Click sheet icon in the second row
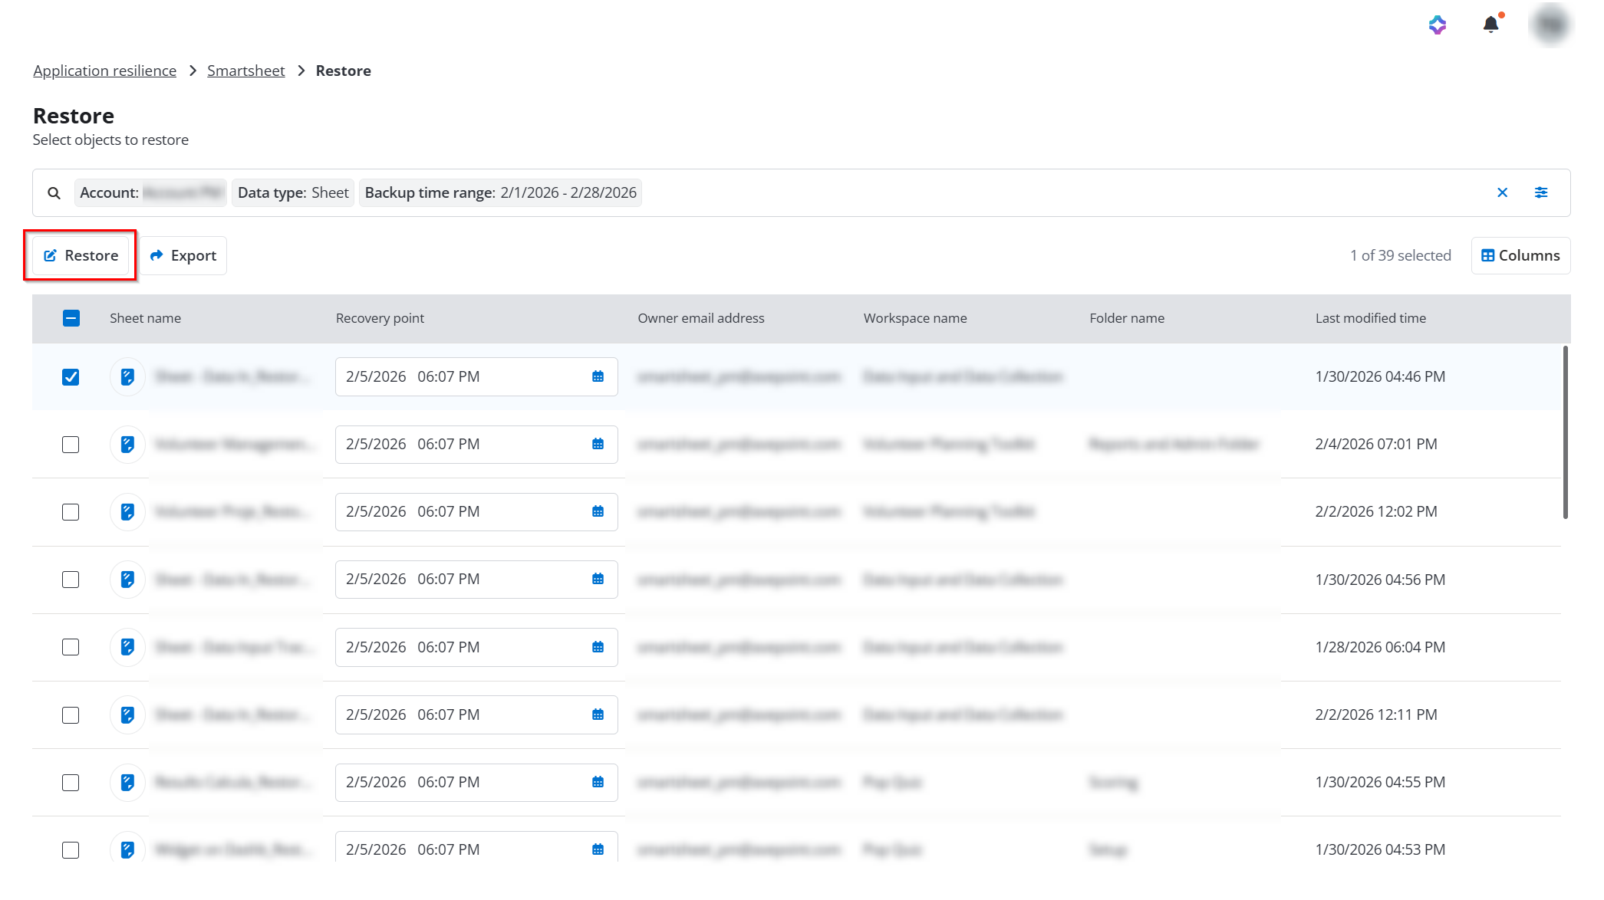1604x900 pixels. point(127,444)
